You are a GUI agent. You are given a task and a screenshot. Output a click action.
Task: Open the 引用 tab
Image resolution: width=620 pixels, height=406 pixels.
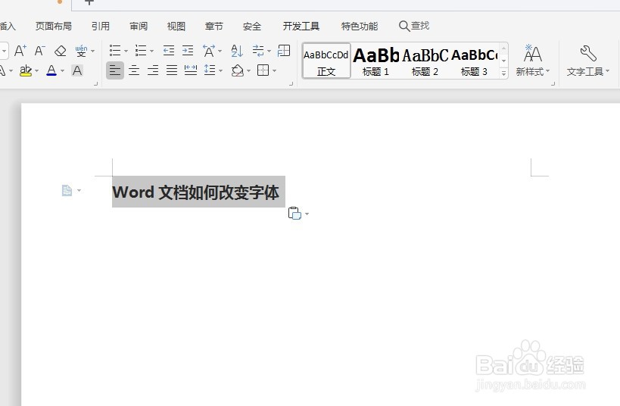pos(101,26)
